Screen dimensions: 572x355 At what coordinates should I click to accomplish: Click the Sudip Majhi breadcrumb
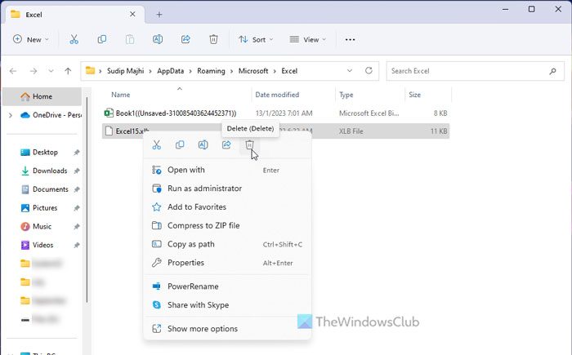click(126, 71)
